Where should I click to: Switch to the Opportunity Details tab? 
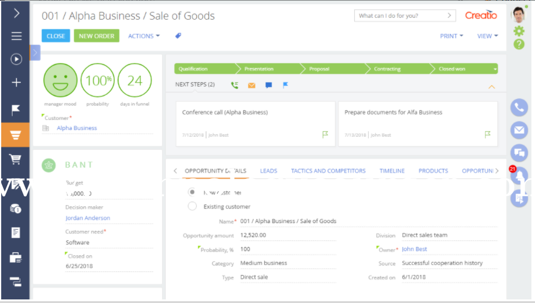click(216, 171)
